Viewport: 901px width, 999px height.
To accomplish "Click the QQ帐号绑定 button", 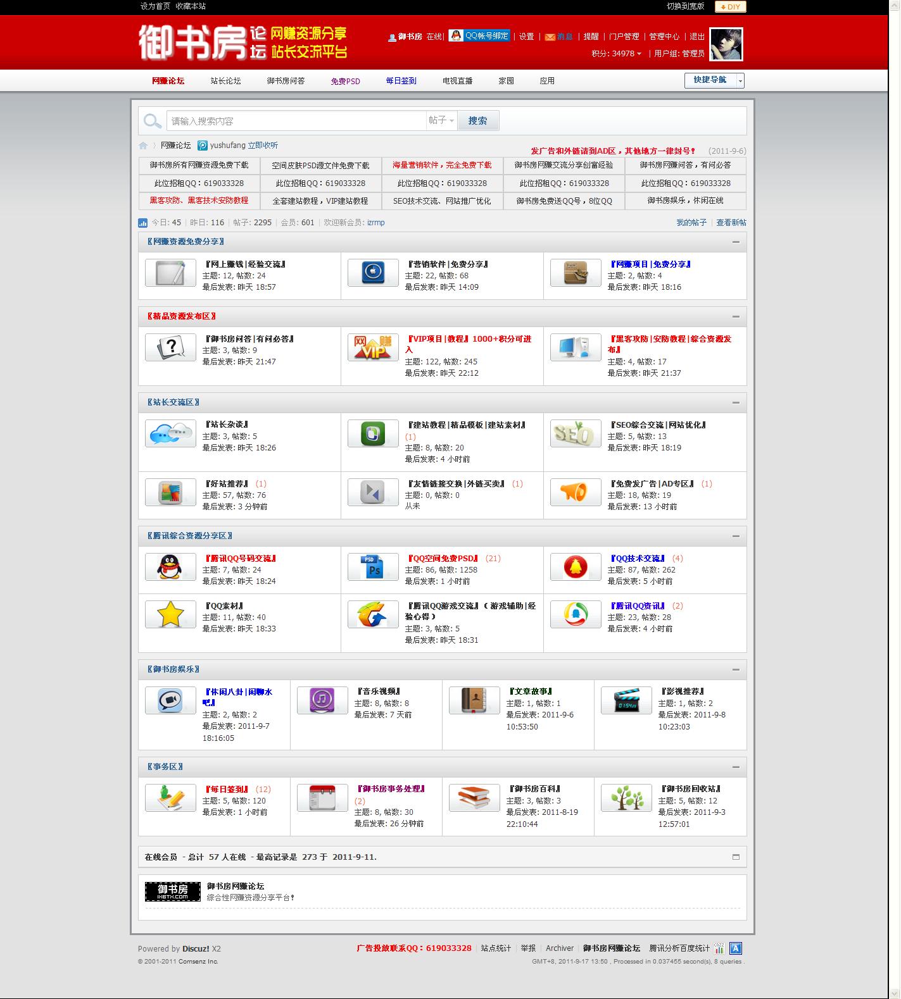I will coord(479,36).
